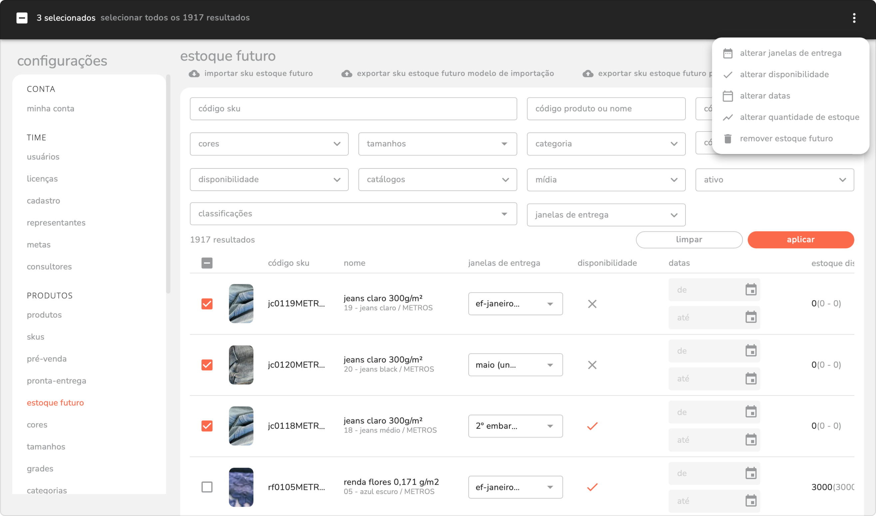Open calendar picker for jc0120METR 'até' date
876x516 pixels.
coord(751,379)
